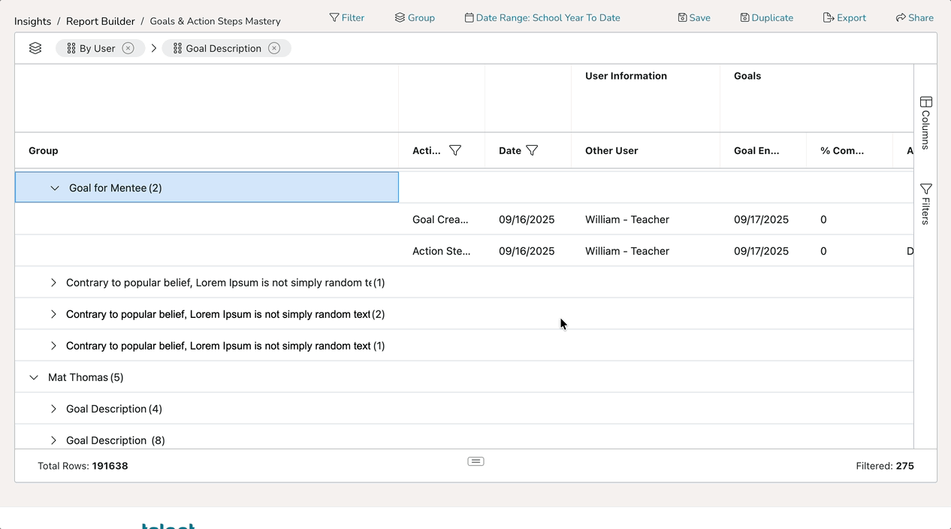The image size is (951, 529).
Task: Expand the Goal Description (4) row
Action: pos(53,409)
